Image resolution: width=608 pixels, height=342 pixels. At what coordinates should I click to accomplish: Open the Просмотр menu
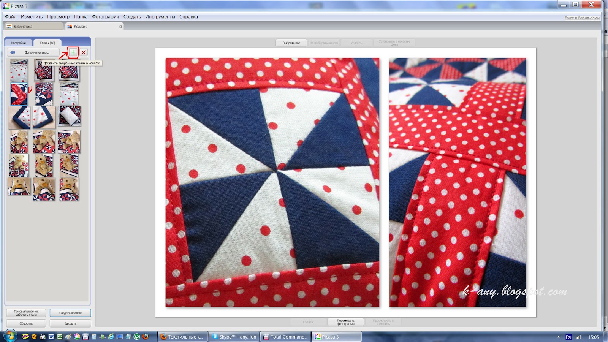(x=59, y=17)
